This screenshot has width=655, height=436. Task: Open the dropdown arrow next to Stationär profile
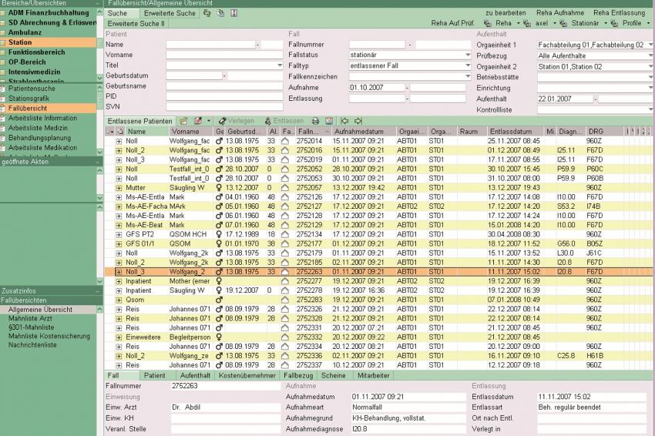[605, 23]
